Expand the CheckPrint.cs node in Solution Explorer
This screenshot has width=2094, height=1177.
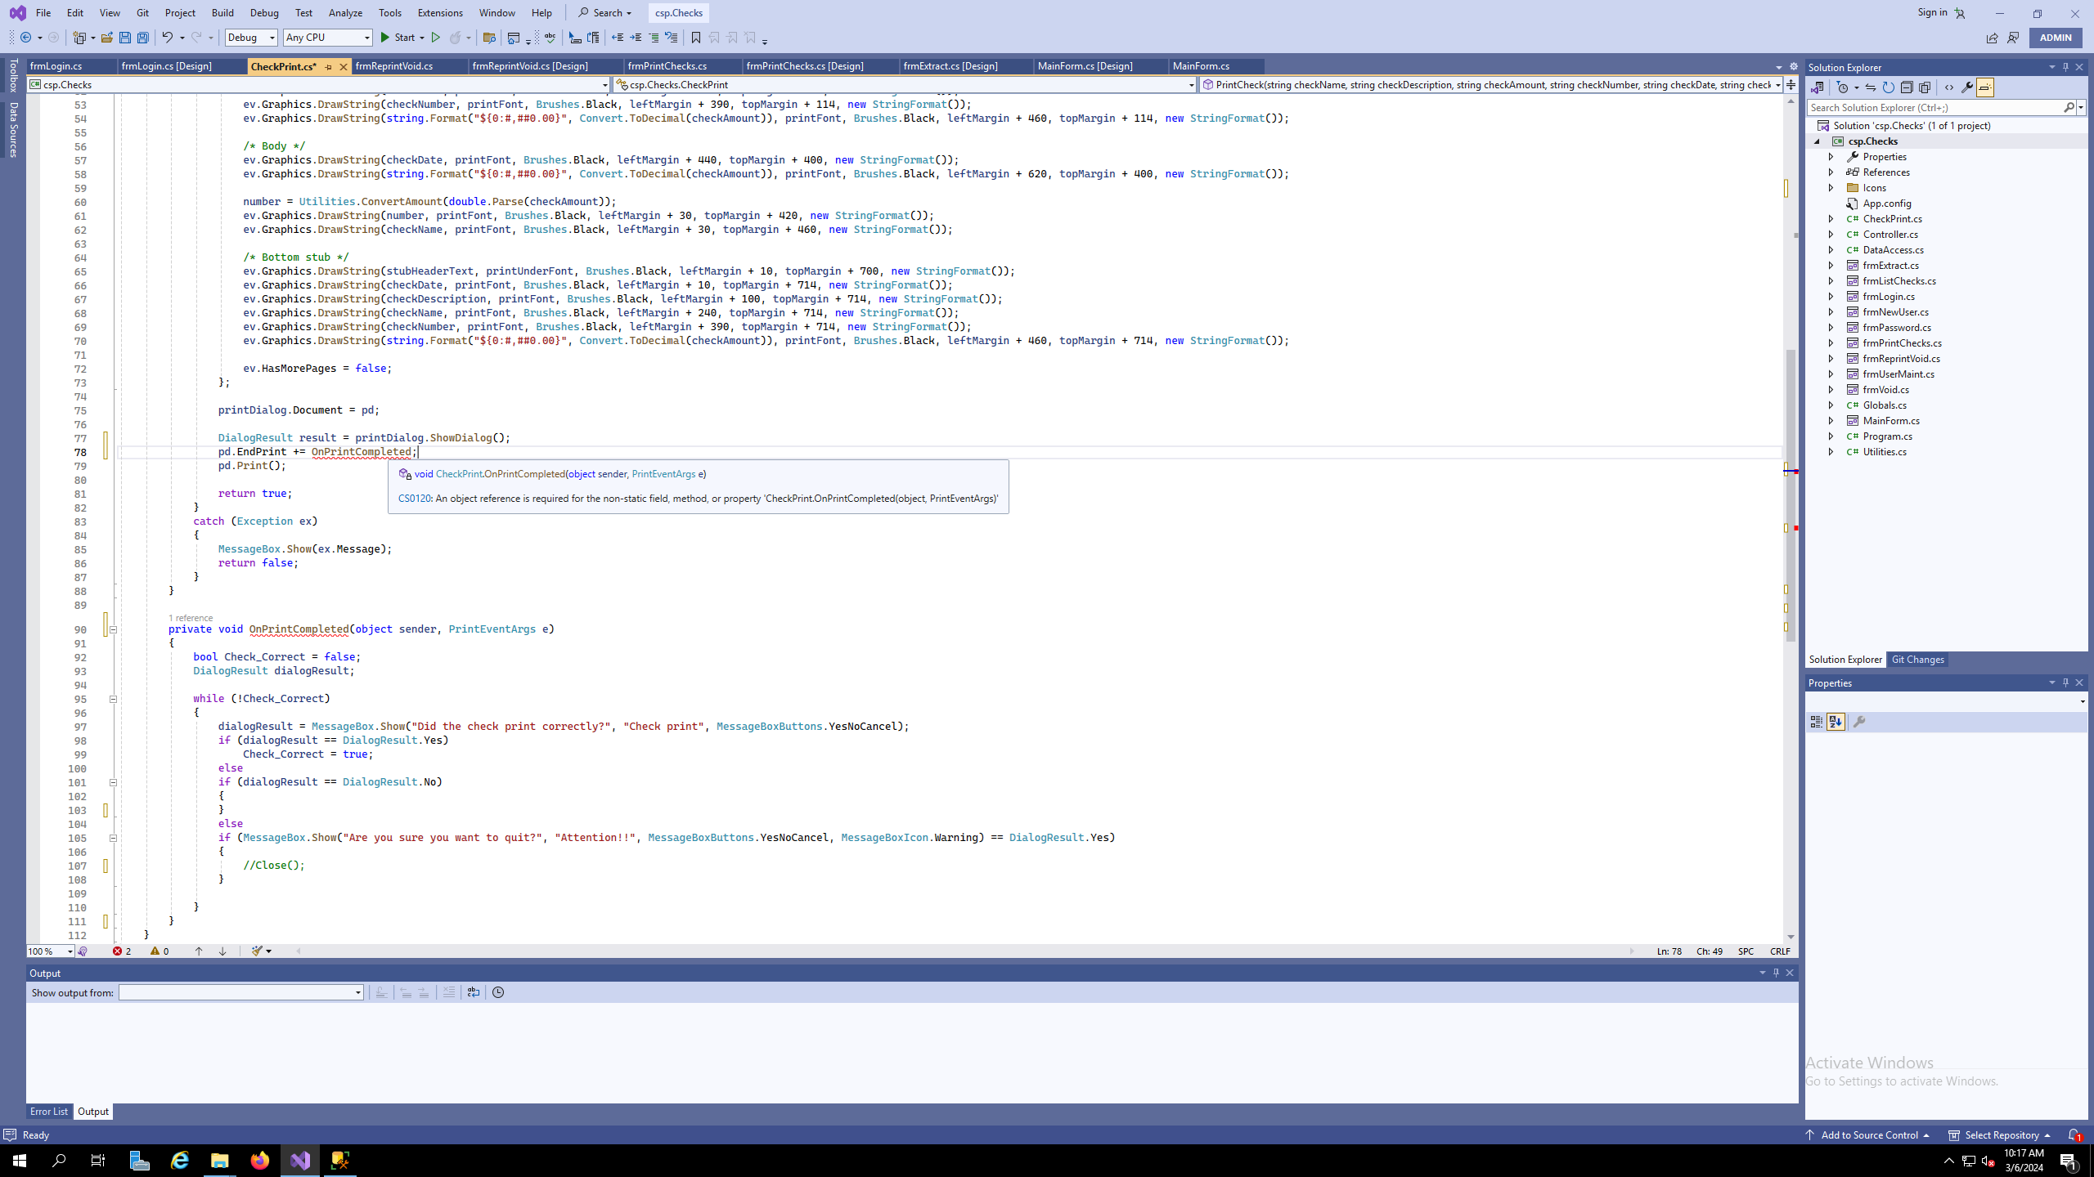coord(1831,219)
